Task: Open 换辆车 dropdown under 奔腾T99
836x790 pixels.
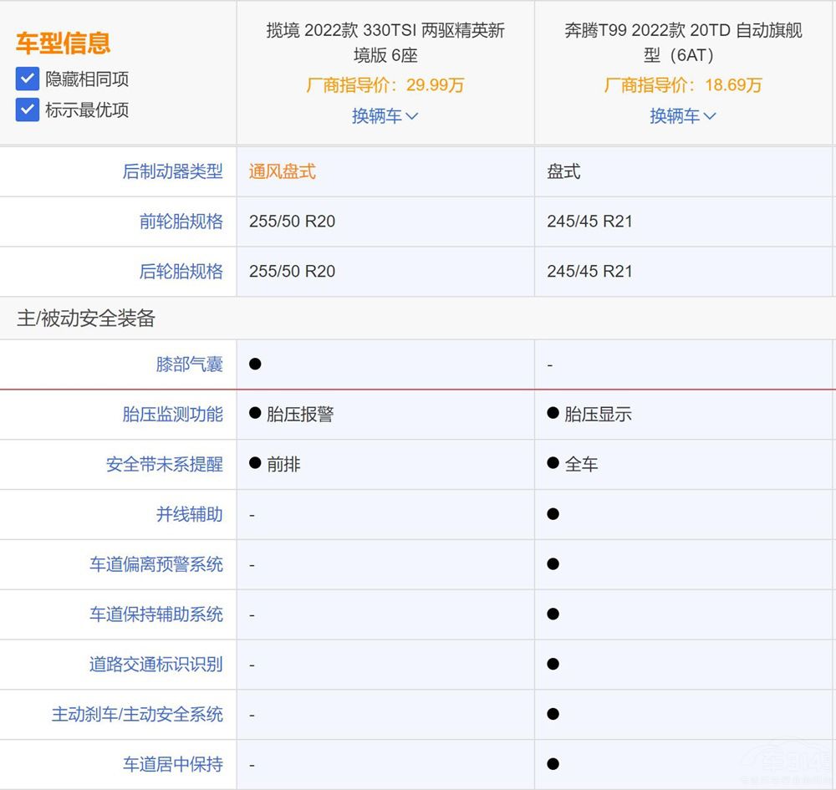Action: [683, 116]
